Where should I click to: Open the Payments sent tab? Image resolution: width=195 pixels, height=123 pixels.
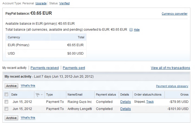74,68
